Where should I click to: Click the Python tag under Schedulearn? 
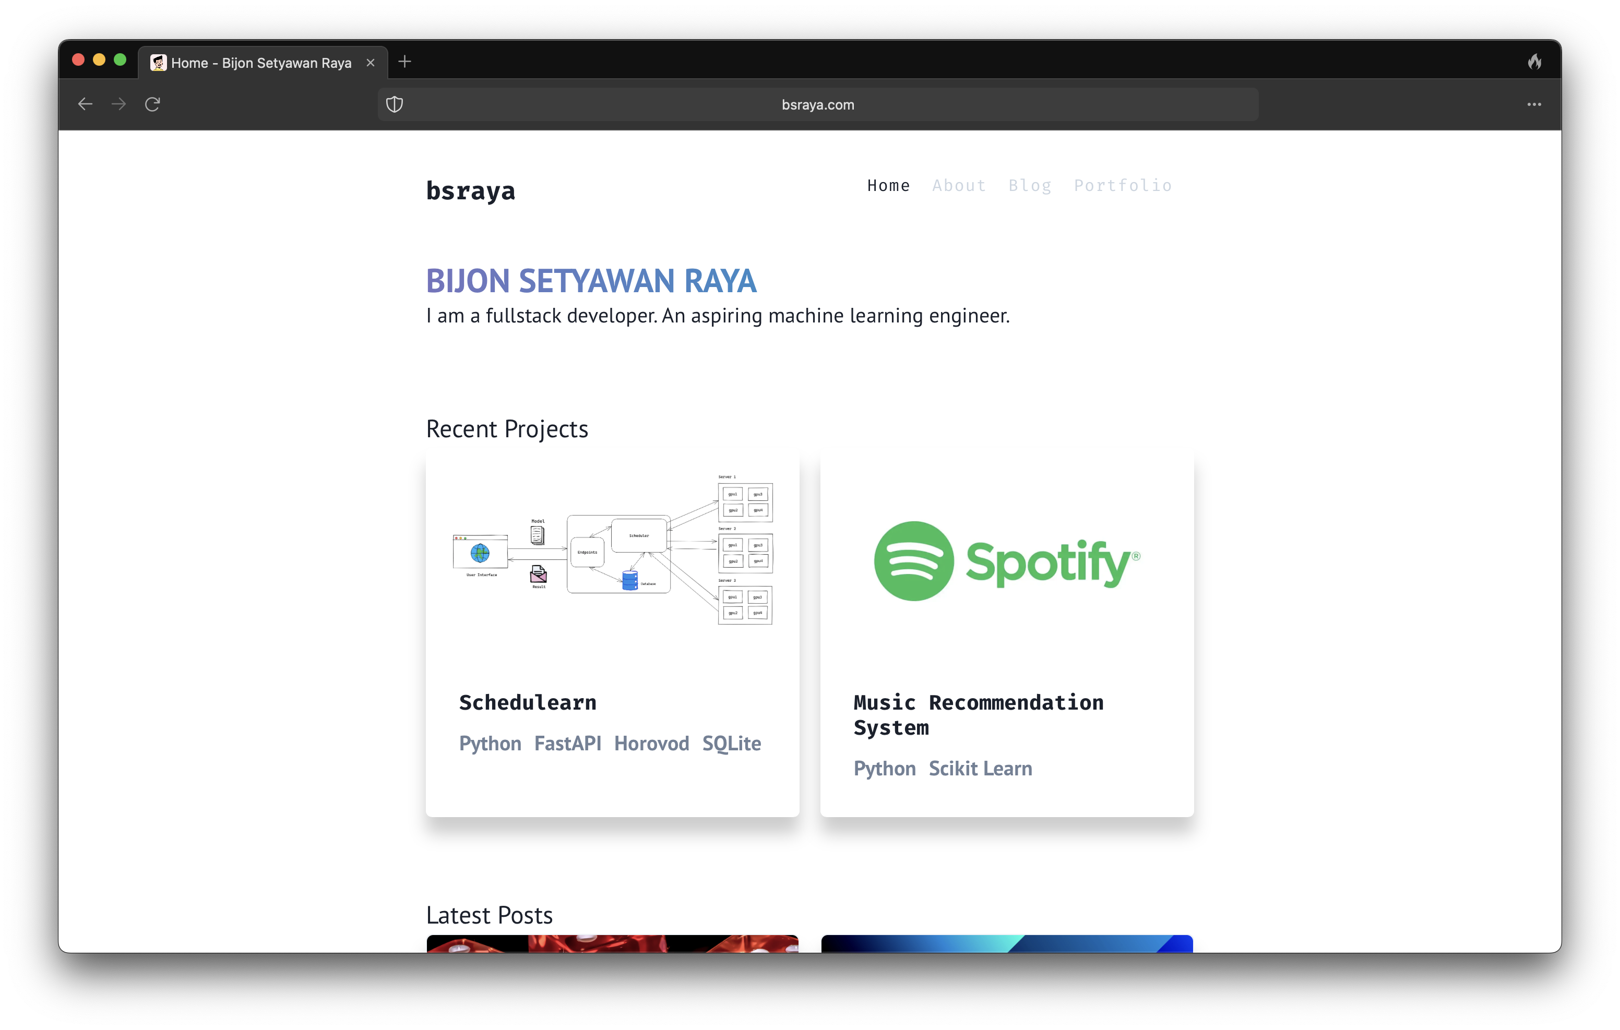pos(490,744)
